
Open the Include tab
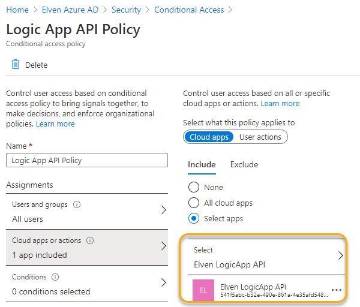(202, 165)
